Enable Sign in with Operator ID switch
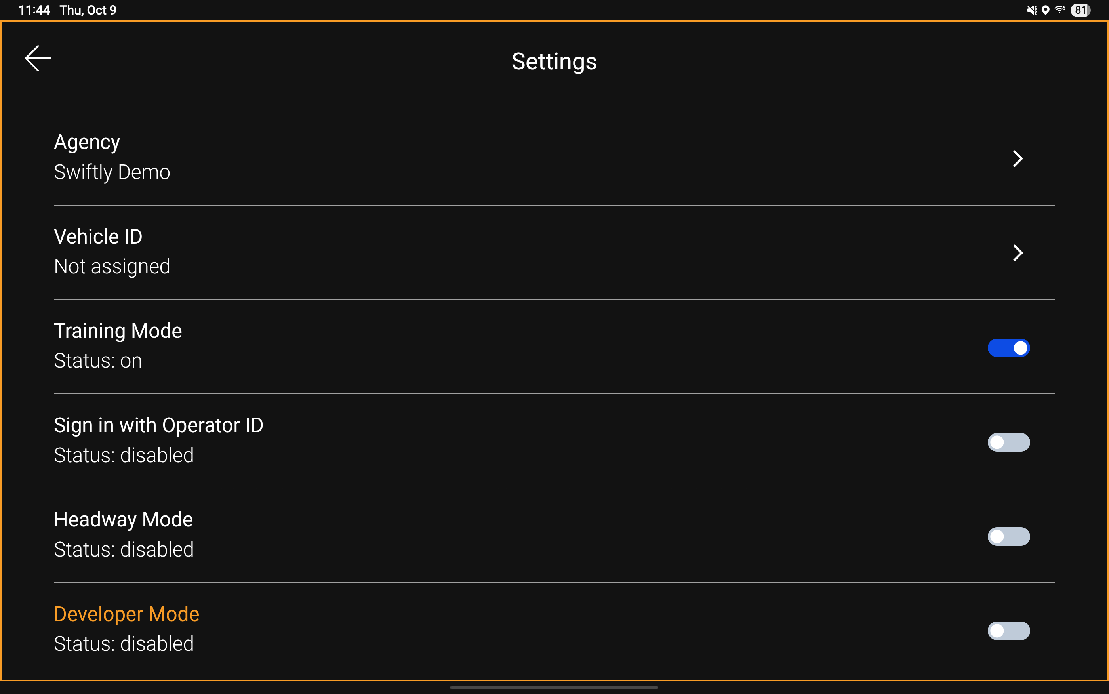Screen dimensions: 1109x694 coord(1008,442)
